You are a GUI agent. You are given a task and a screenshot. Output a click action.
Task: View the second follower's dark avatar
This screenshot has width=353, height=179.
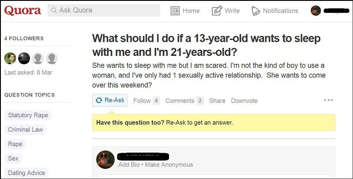coord(24,58)
